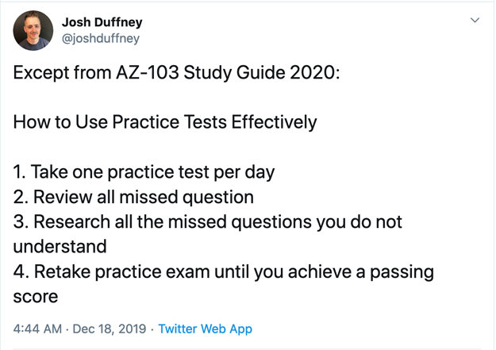Click the words 'passing' in step four
496x350 pixels.
tap(402, 272)
